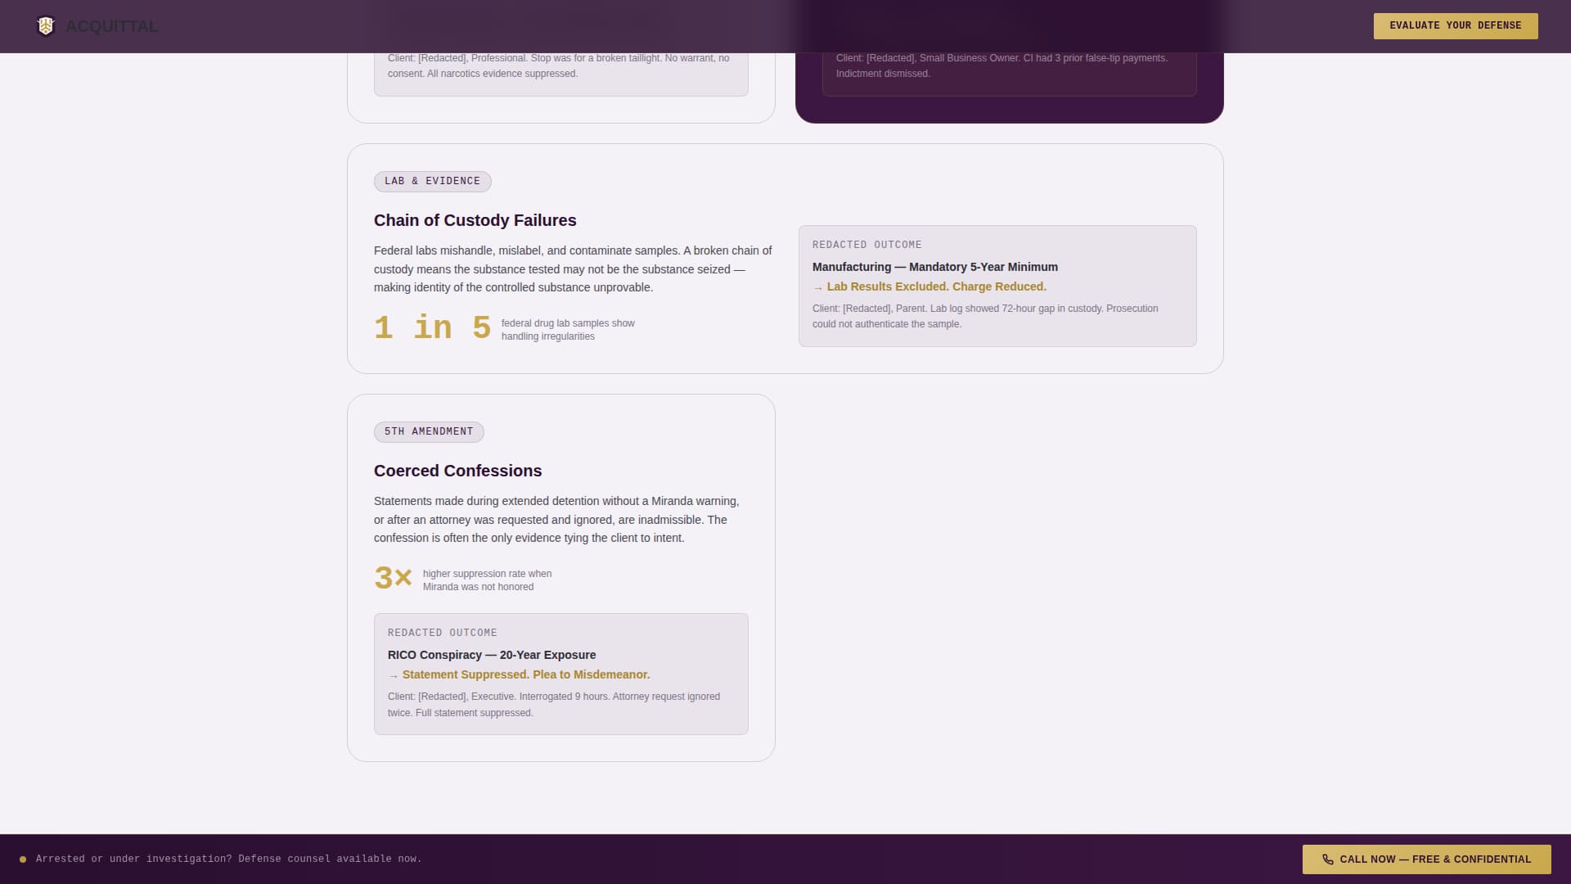Image resolution: width=1571 pixels, height=884 pixels.
Task: Select the 5TH AMENDMENT tag pill
Action: (x=429, y=431)
